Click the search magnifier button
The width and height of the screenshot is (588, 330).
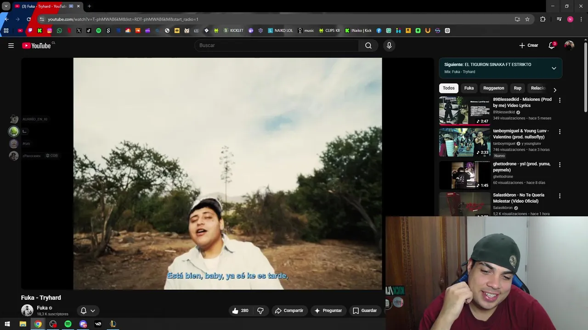[368, 45]
